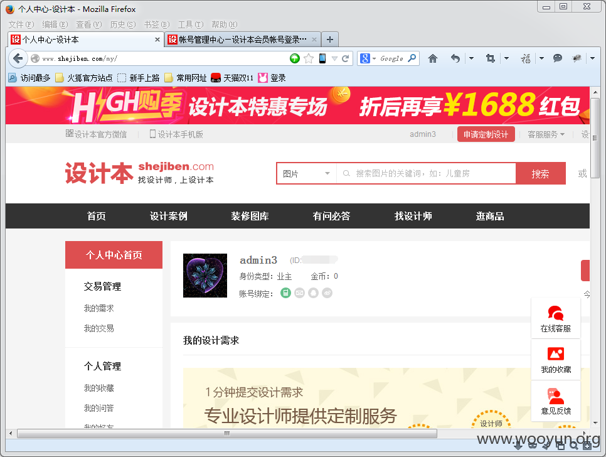Open 装修图库 in the navigation bar
This screenshot has height=457, width=606.
[x=250, y=216]
